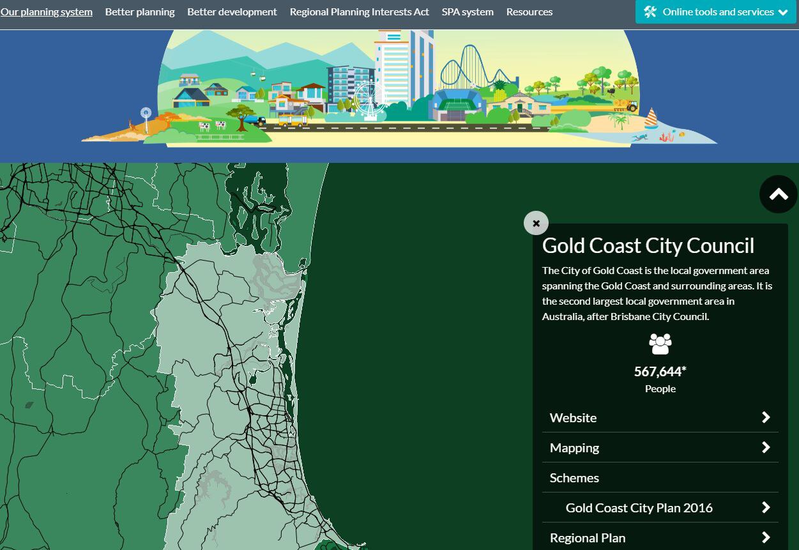Click the chevron arrow beside Regional Plan
This screenshot has height=550, width=799.
(765, 537)
